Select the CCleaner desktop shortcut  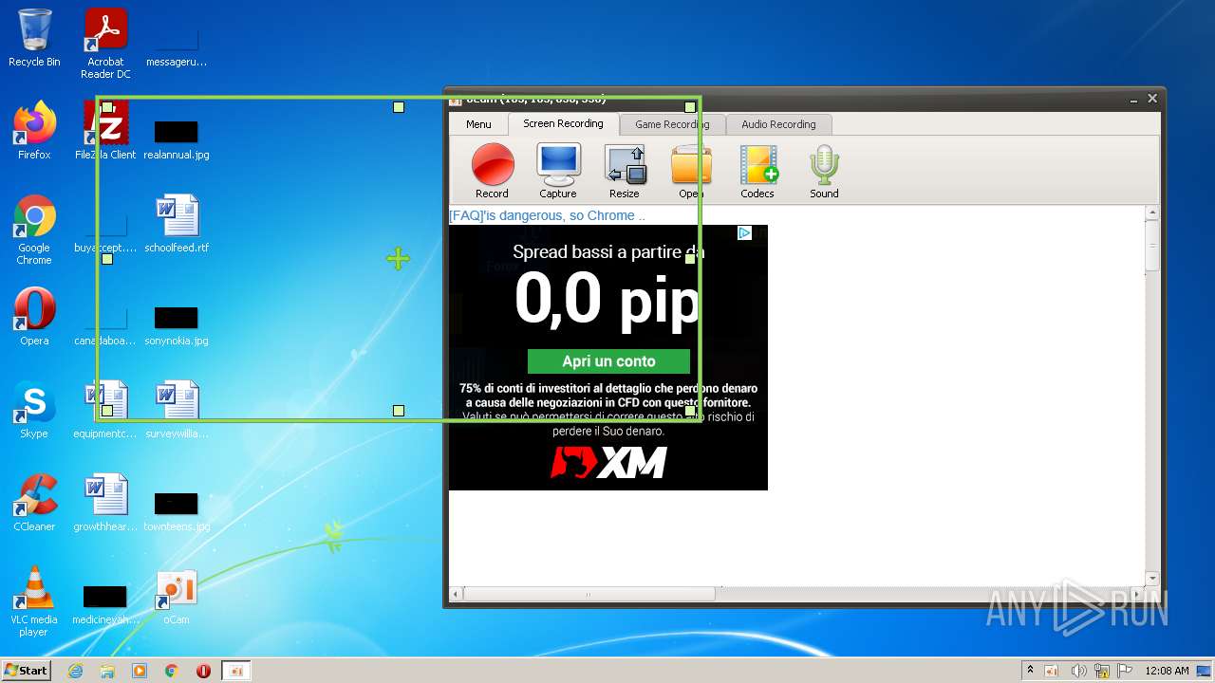point(34,503)
